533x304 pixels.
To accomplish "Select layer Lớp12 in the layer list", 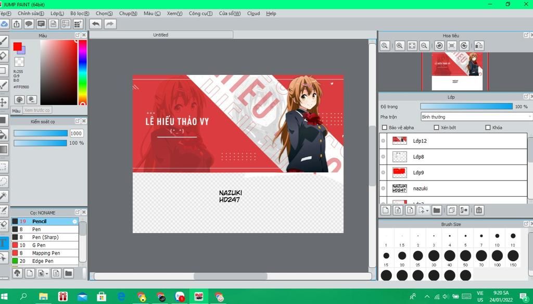I will coord(453,141).
